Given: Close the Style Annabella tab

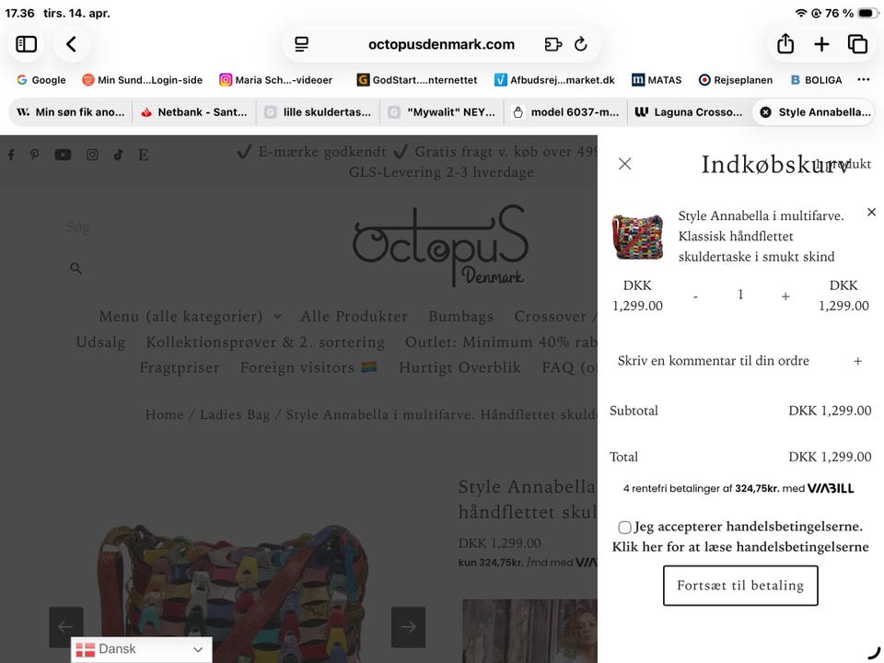Looking at the screenshot, I should click(x=765, y=112).
